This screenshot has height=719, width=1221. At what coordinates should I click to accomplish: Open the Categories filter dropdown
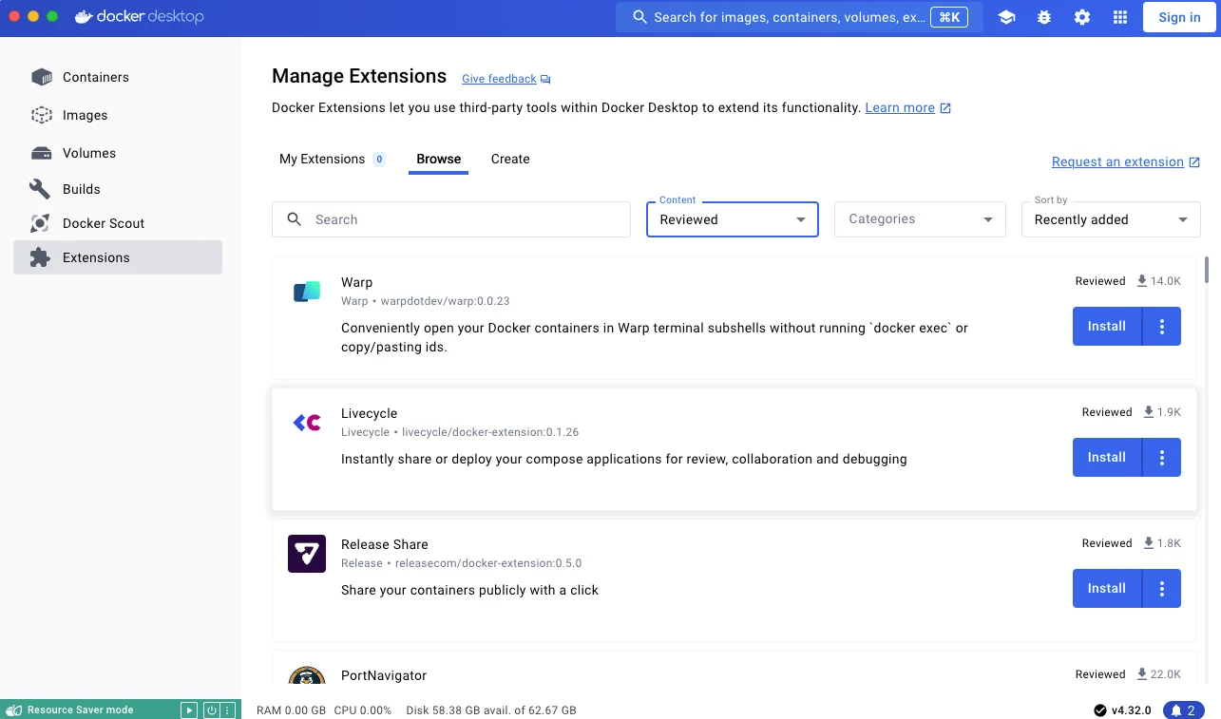(x=919, y=219)
